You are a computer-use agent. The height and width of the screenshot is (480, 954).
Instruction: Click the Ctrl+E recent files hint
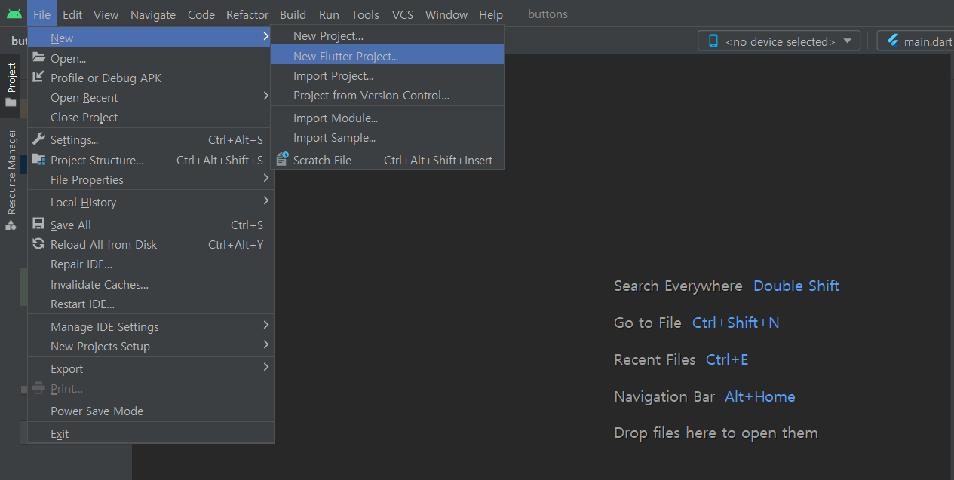click(x=727, y=359)
